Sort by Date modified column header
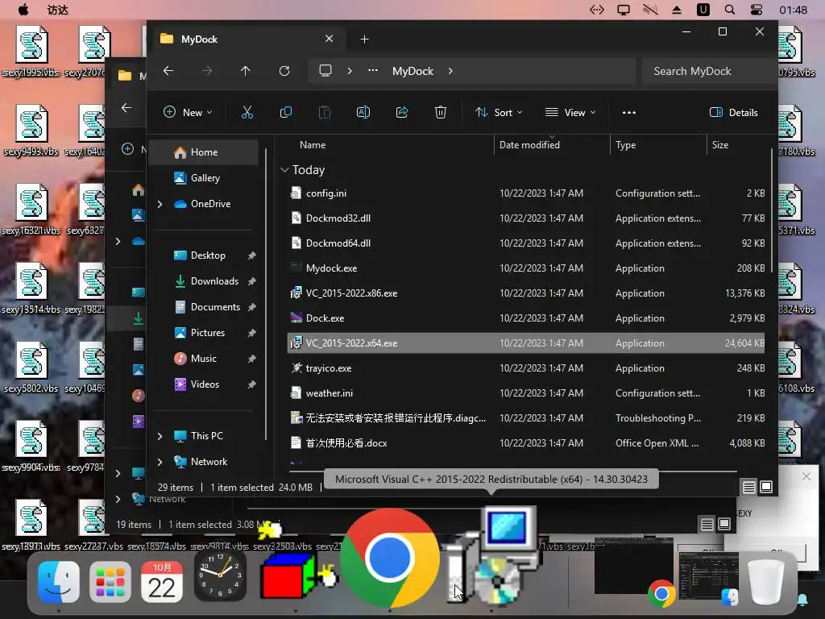 click(x=529, y=145)
